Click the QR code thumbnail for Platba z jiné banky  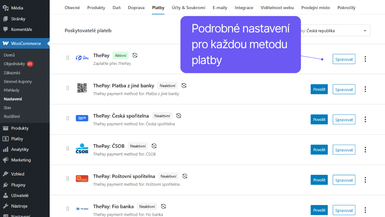[x=82, y=88]
